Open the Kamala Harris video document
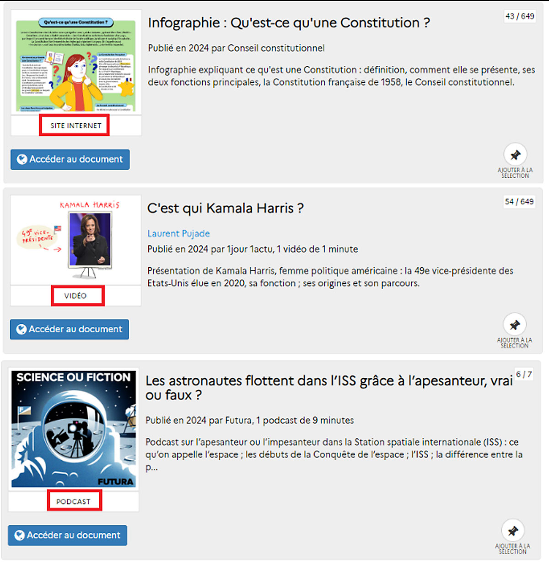Screen dimensions: 549x562 click(x=70, y=329)
